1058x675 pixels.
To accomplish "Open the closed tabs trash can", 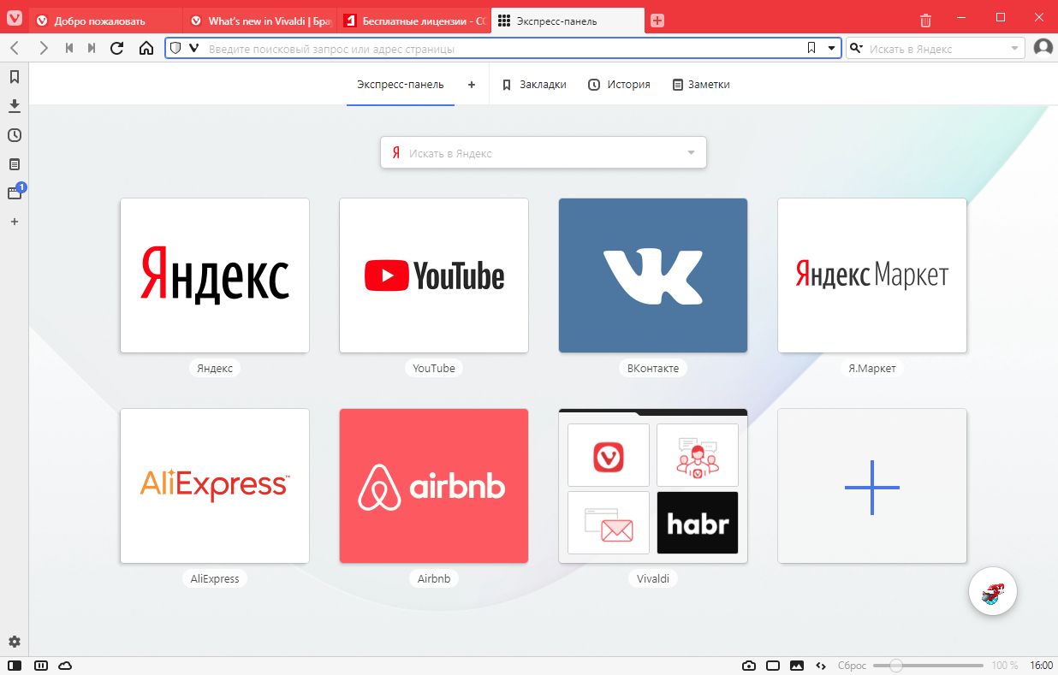I will click(925, 21).
